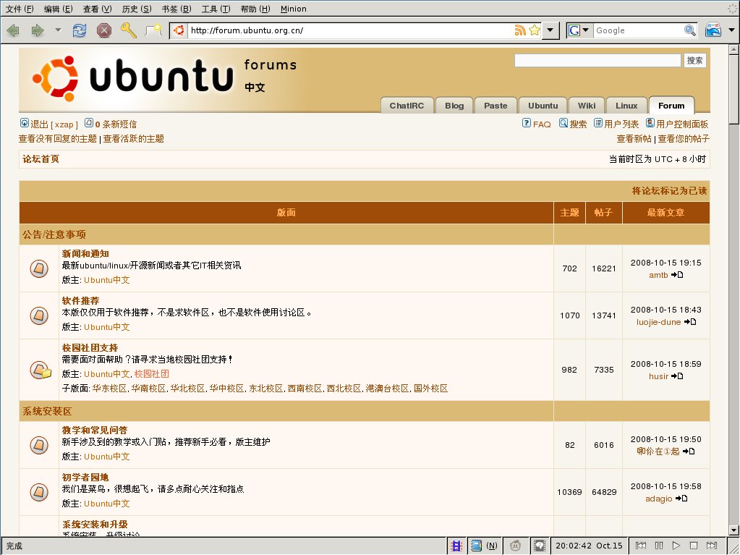Reload the current page
This screenshot has width=740, height=555.
(x=80, y=30)
